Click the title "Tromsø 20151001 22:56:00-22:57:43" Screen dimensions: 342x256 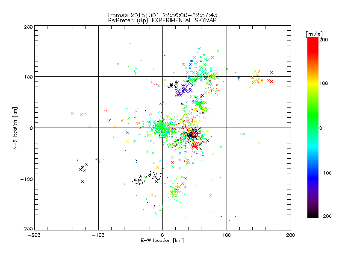[162, 15]
